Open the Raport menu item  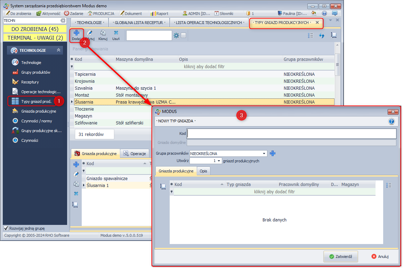pos(160,14)
